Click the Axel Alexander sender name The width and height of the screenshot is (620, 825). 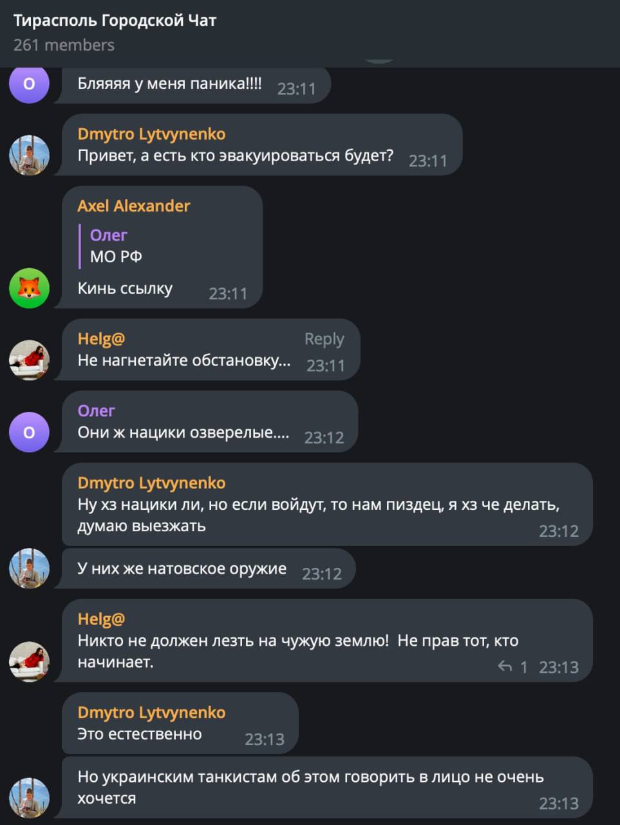pyautogui.click(x=134, y=206)
